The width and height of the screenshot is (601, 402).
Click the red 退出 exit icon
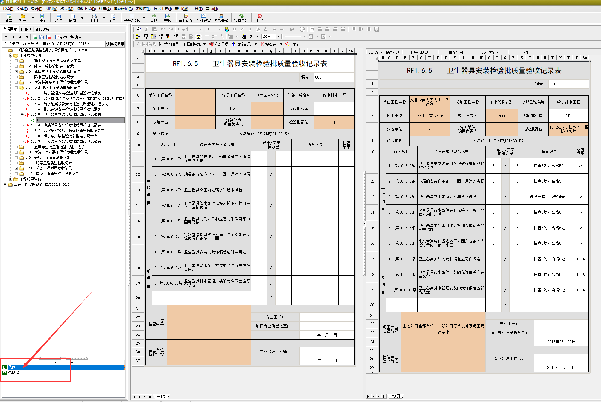coord(259,18)
